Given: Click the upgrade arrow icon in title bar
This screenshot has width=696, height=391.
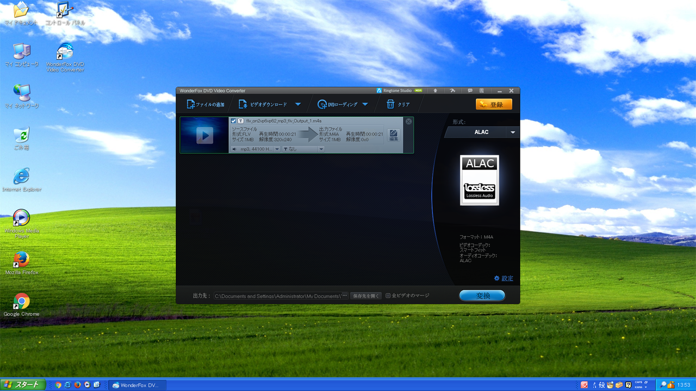Looking at the screenshot, I should (436, 90).
